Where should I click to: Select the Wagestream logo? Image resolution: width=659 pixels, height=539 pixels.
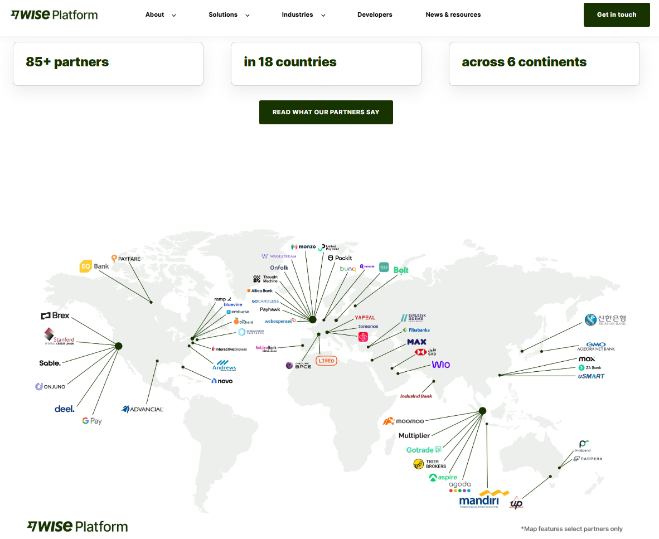pos(279,256)
